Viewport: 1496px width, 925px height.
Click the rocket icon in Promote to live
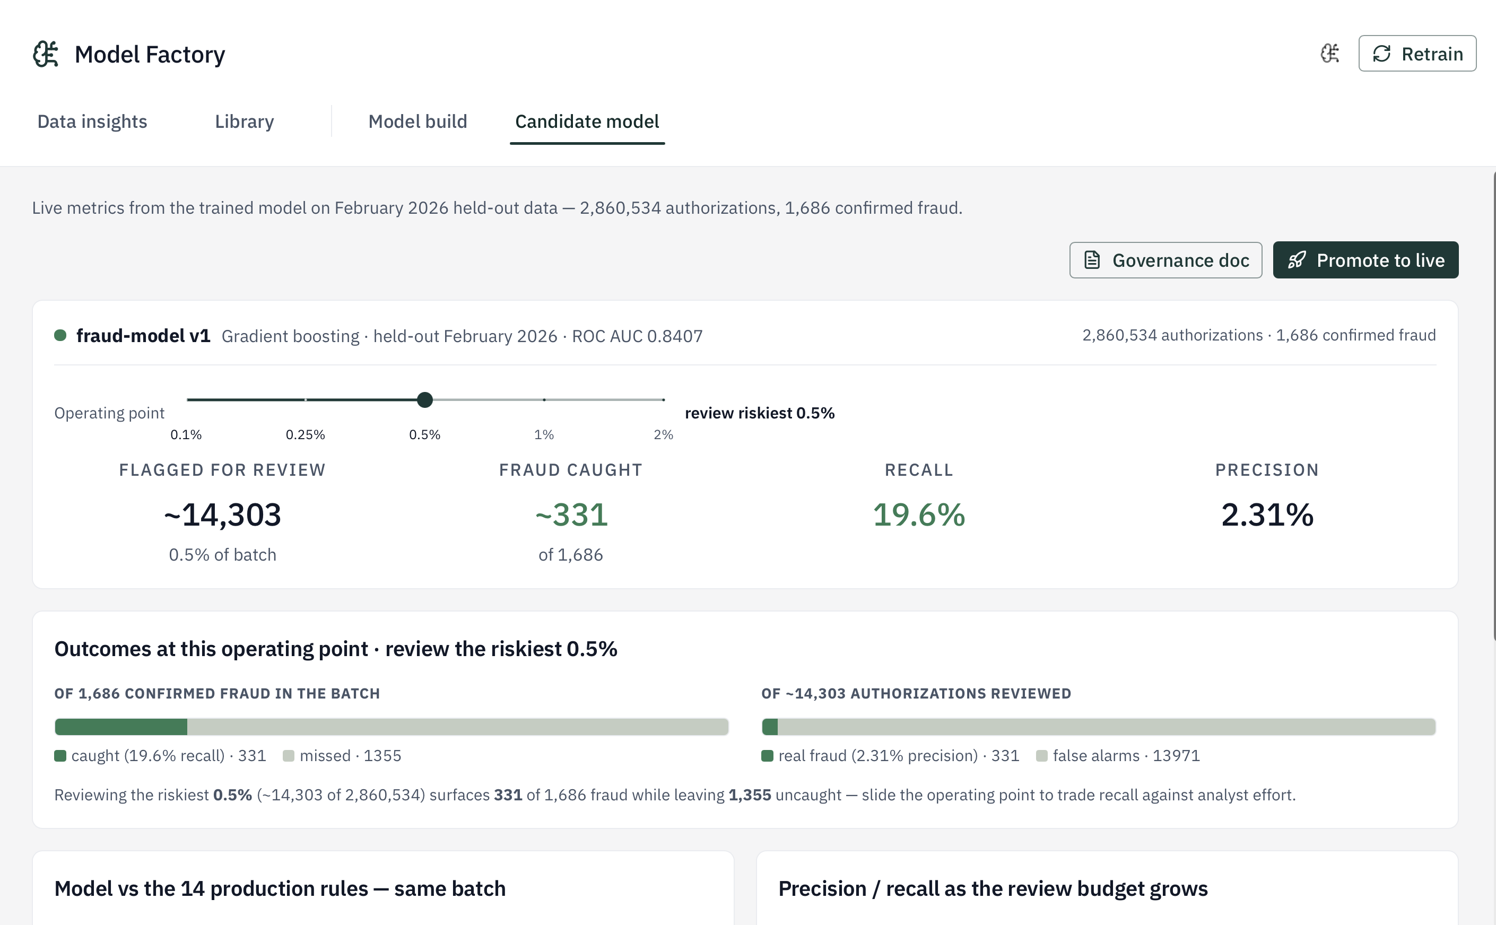[1297, 260]
